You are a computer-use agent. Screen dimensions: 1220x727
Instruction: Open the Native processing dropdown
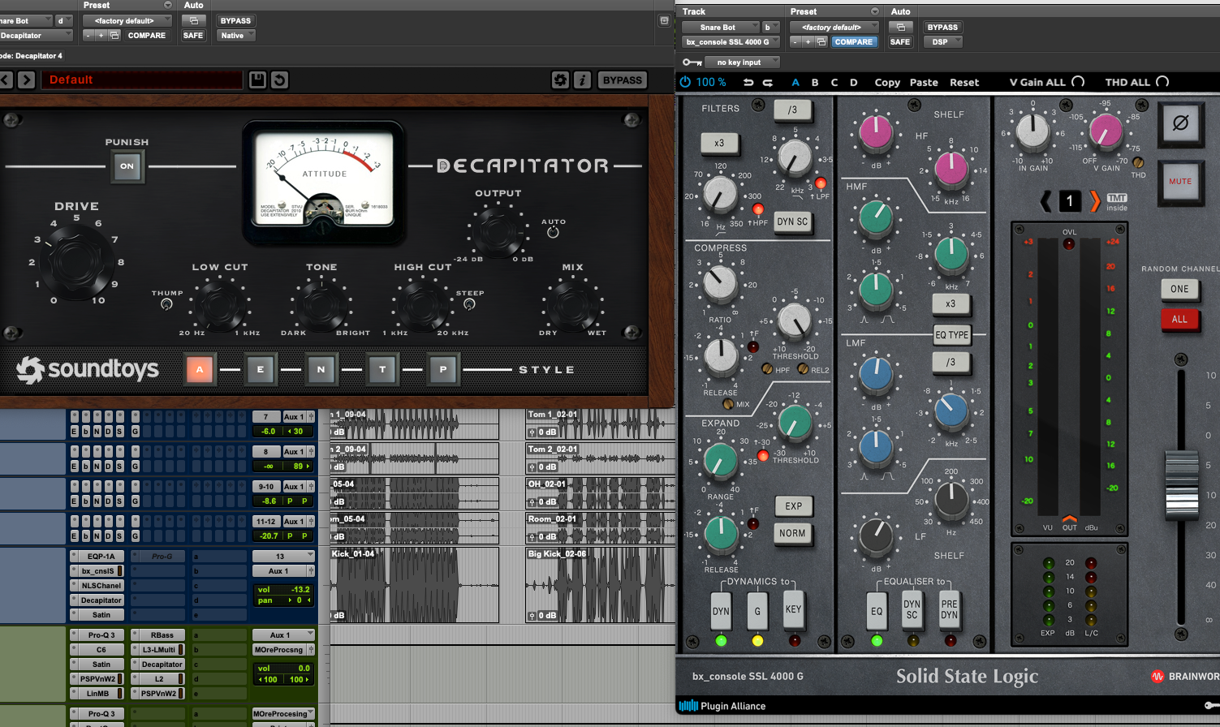(x=235, y=35)
